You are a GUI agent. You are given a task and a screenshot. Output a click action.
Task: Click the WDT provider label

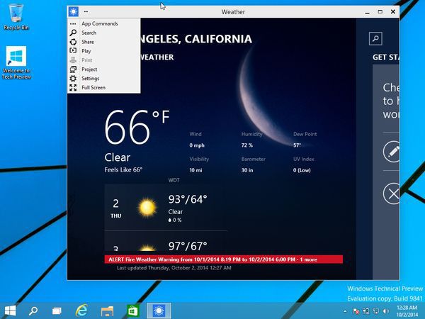[x=174, y=180]
